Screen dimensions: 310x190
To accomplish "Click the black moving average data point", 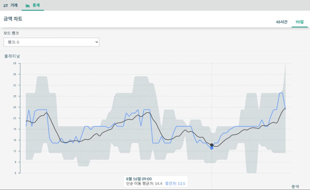I will (x=211, y=145).
